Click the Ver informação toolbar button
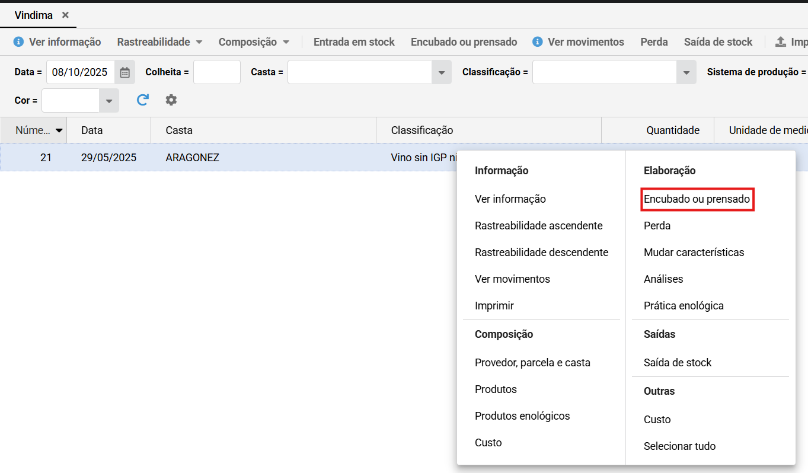The height and width of the screenshot is (473, 808). tap(58, 42)
